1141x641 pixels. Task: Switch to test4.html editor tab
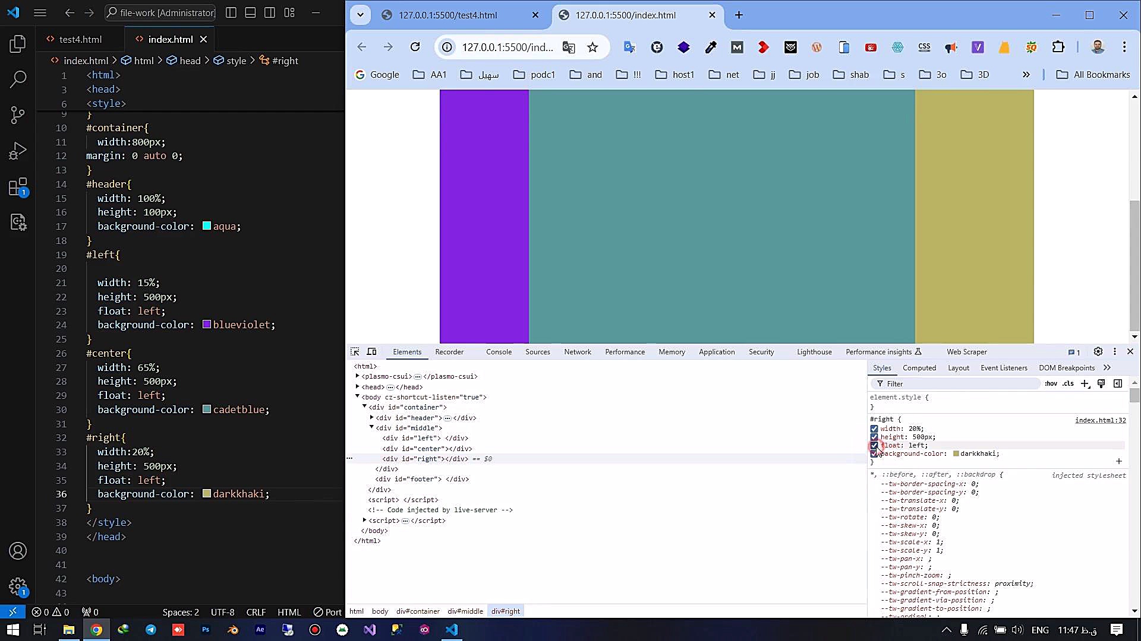(80, 39)
